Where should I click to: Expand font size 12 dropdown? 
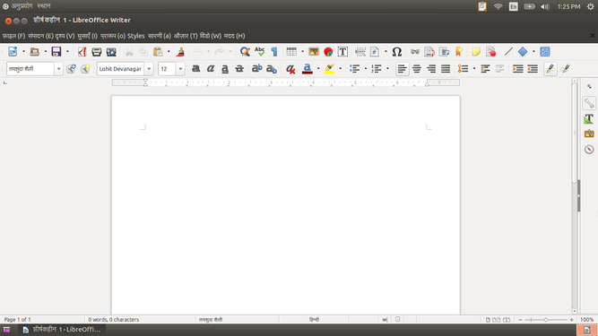coord(180,69)
